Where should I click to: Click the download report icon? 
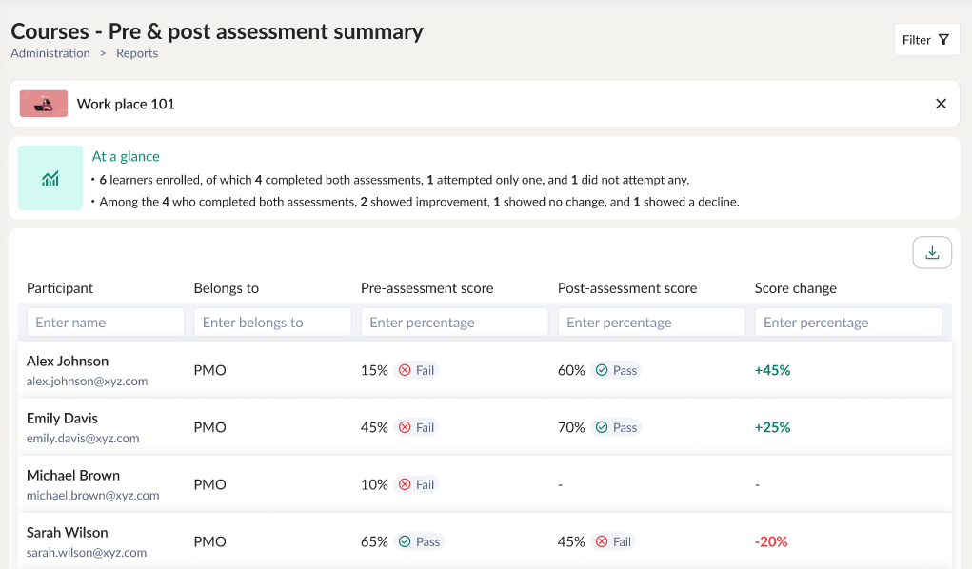point(932,251)
